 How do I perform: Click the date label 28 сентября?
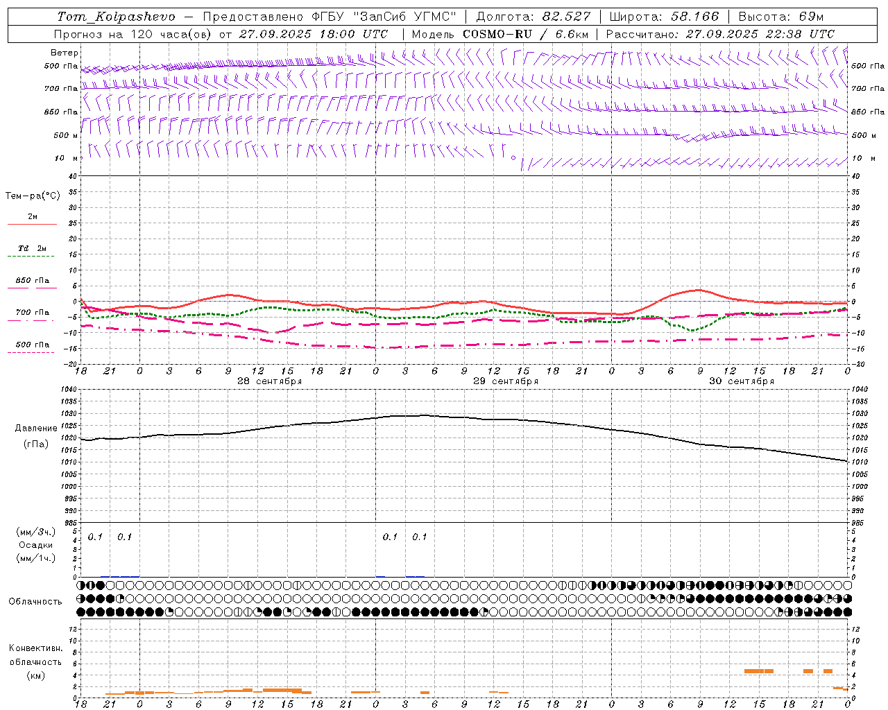pos(269,381)
